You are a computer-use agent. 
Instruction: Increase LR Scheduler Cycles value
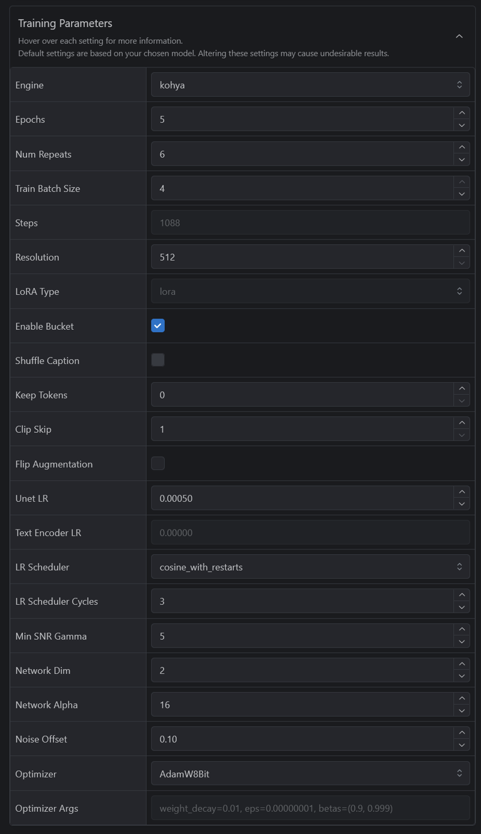[461, 595]
